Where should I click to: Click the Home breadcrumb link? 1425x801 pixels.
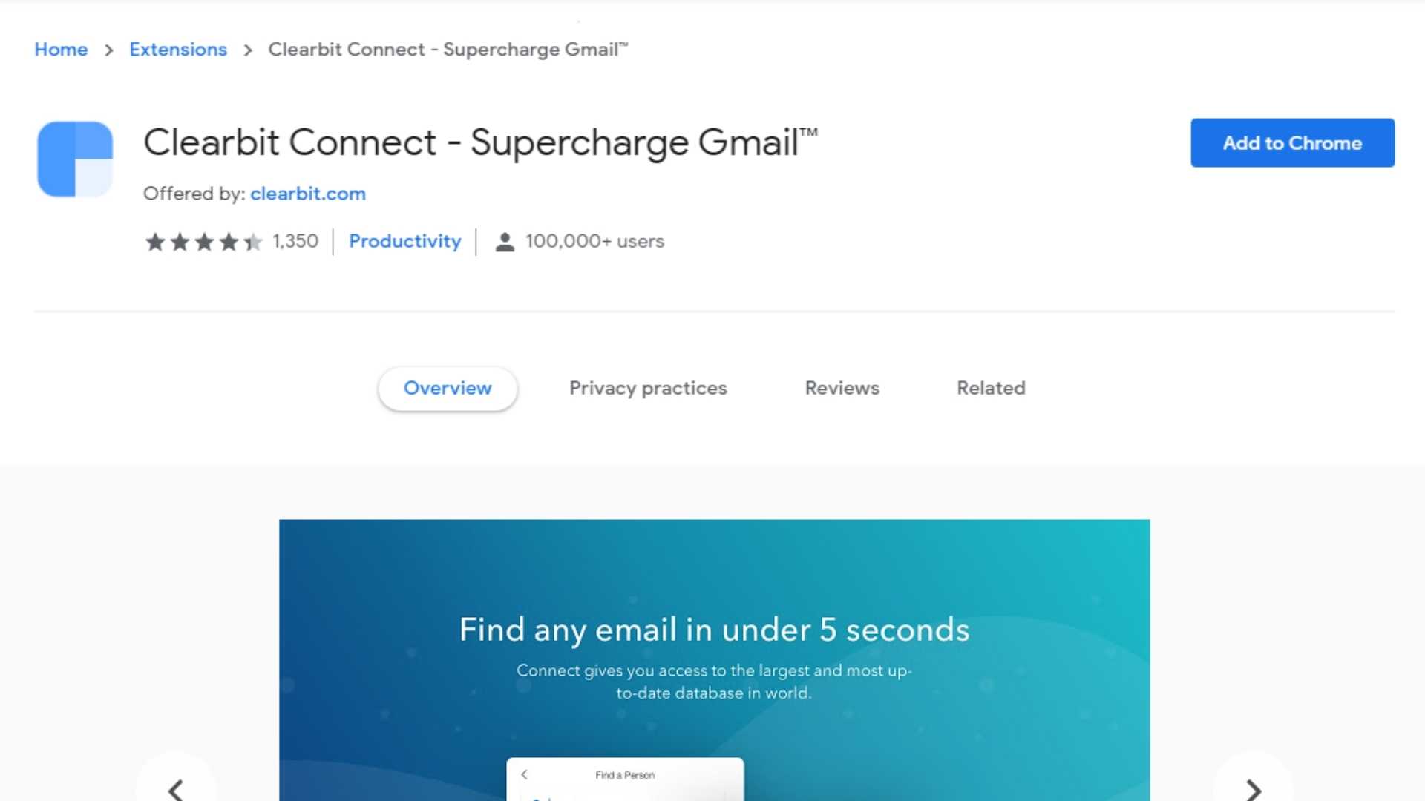tap(61, 49)
